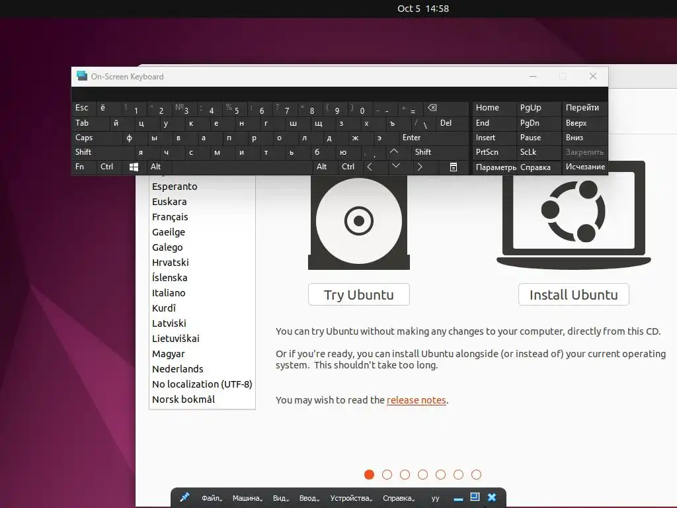Toggle the left Shift key
This screenshot has width=677, height=508.
point(102,152)
